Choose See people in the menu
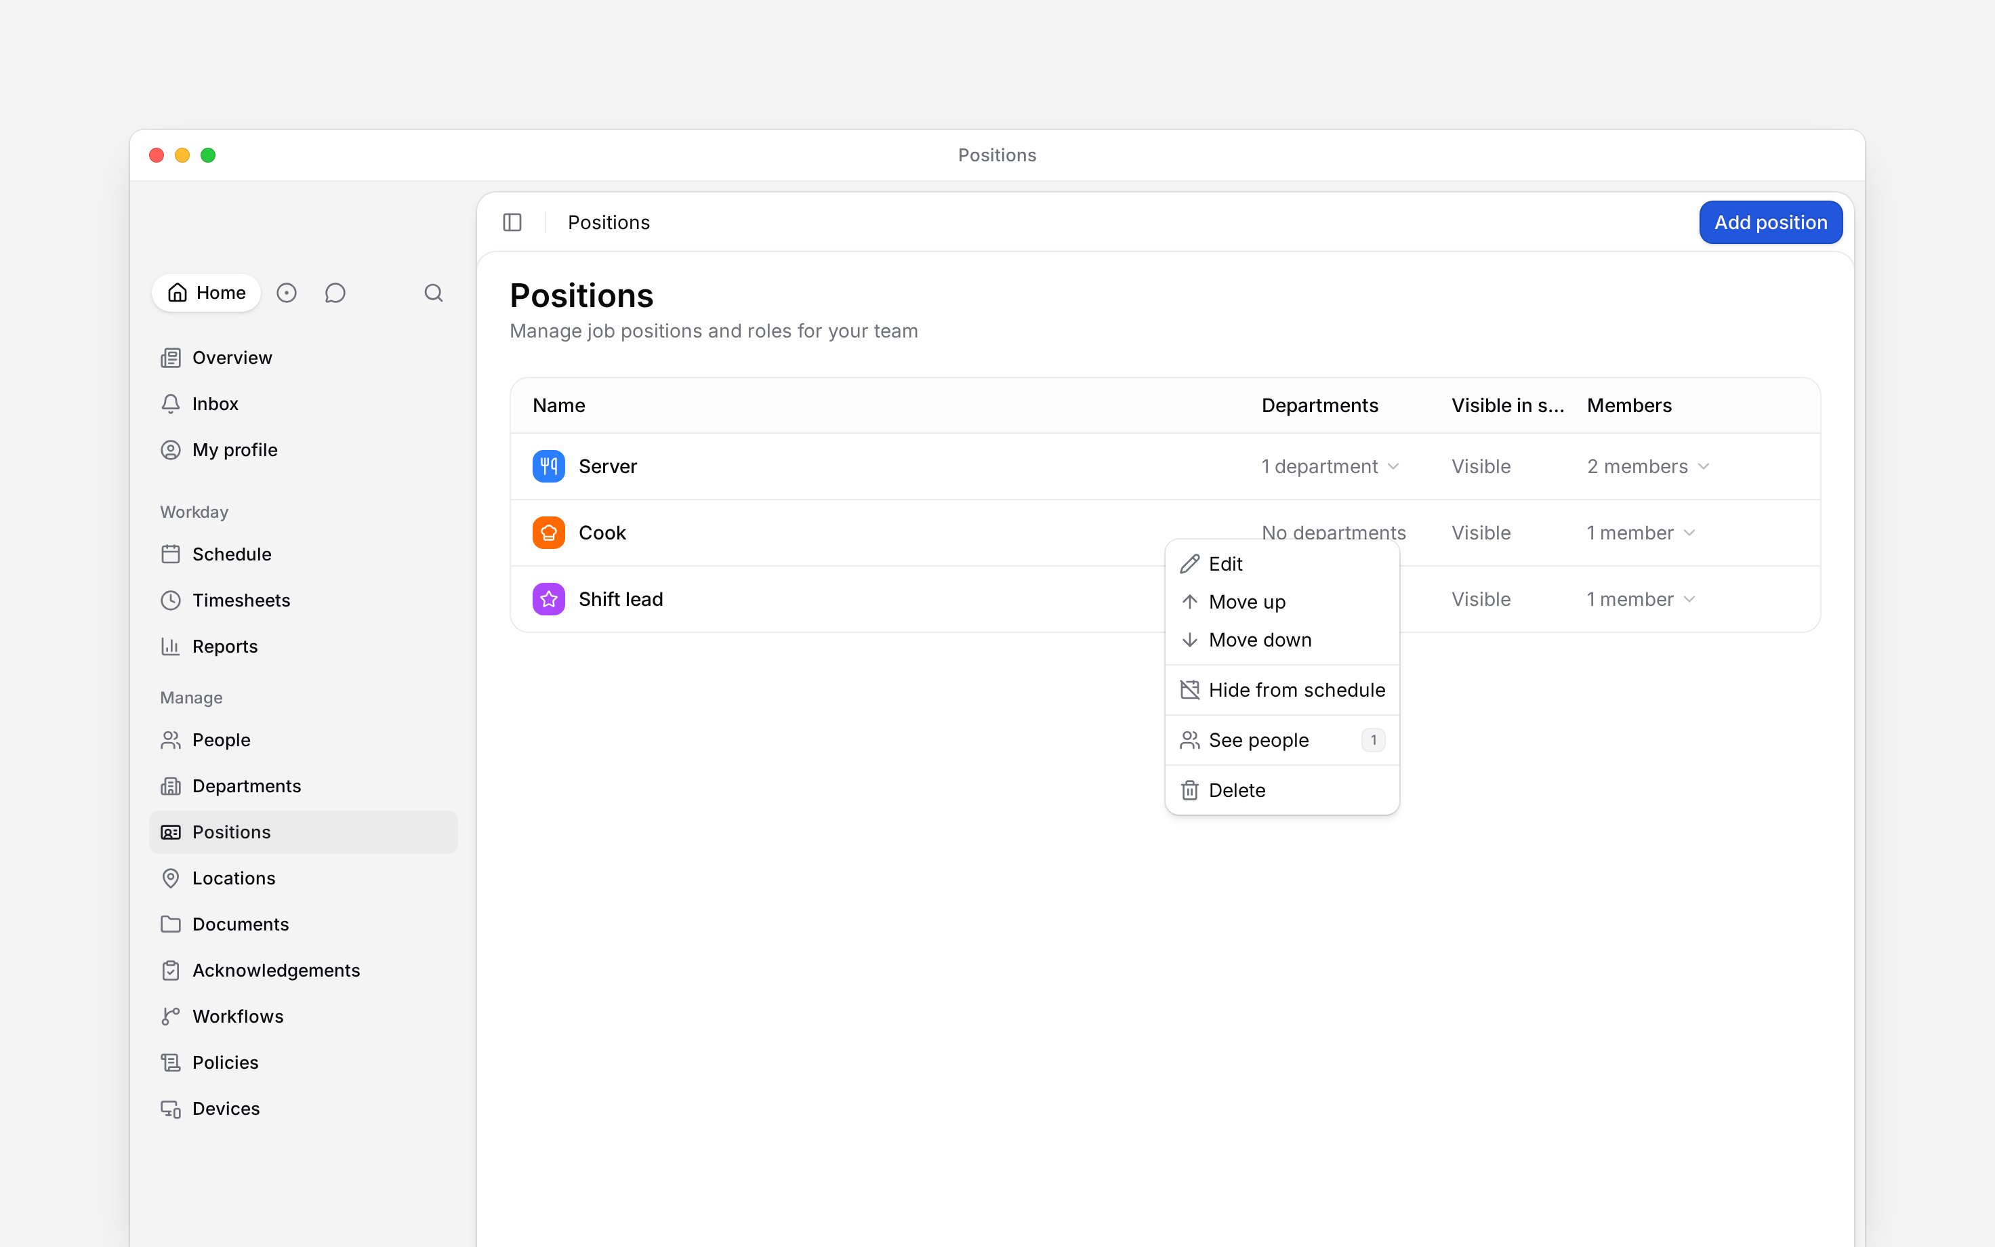The width and height of the screenshot is (1995, 1247). 1282,741
